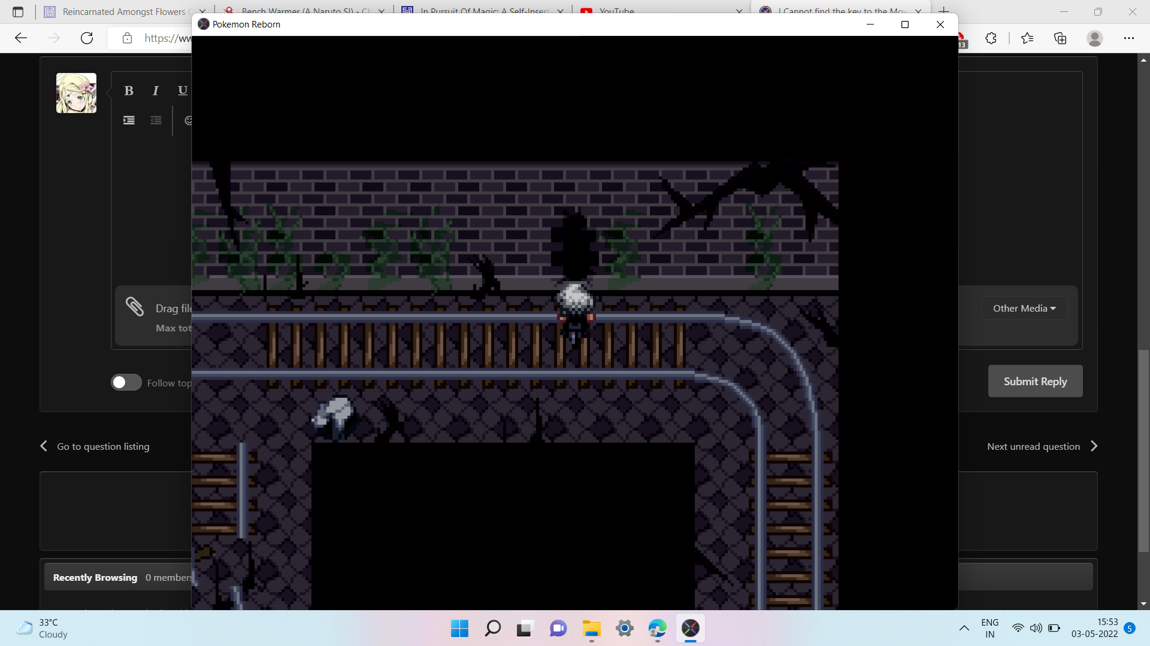Open browser tab actions menu icon
Screen dimensions: 1150x646
tap(18, 11)
